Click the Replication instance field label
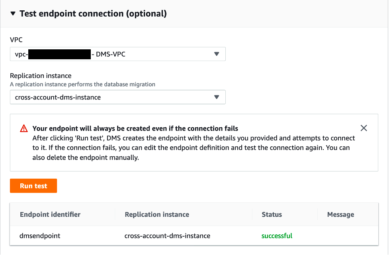The image size is (389, 255). click(41, 76)
